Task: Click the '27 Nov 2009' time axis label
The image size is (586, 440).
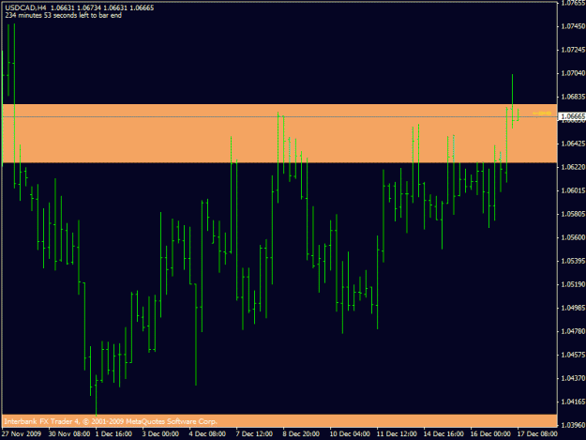Action: (x=22, y=434)
